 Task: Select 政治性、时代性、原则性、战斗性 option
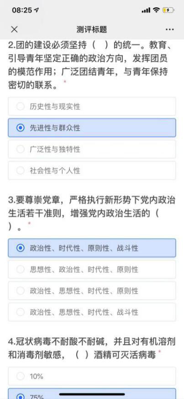click(x=92, y=248)
